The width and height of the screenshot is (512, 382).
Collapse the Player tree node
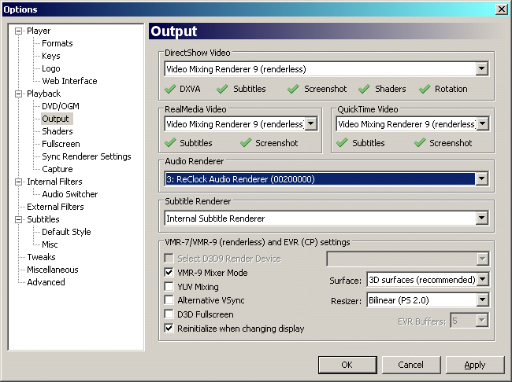tap(19, 31)
